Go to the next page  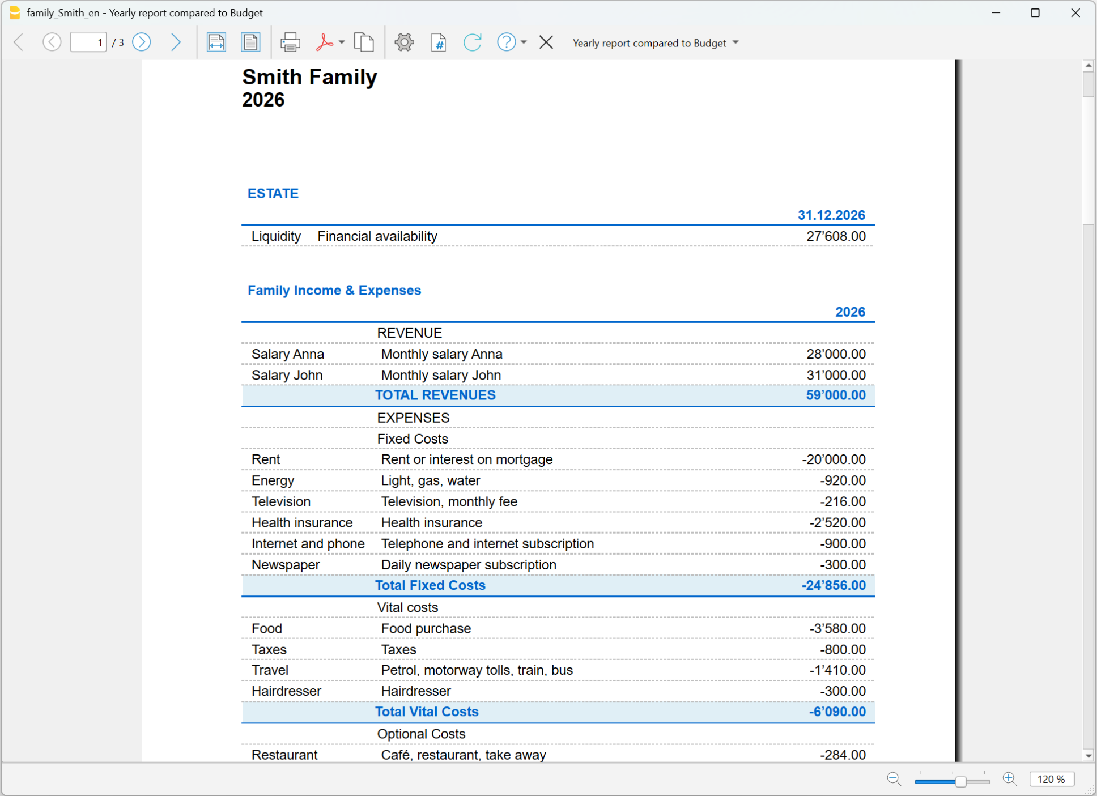[x=142, y=42]
